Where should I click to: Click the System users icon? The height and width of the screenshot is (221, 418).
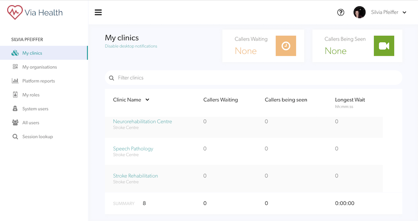tap(15, 109)
